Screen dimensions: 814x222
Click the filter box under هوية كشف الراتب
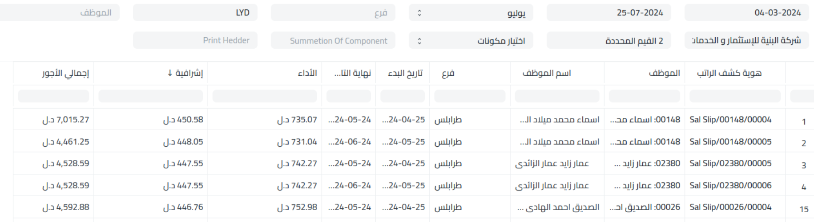735,96
